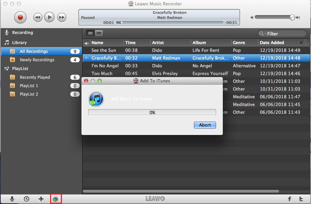Adjust the volume slider
Image resolution: width=311 pixels, height=204 pixels.
click(292, 17)
